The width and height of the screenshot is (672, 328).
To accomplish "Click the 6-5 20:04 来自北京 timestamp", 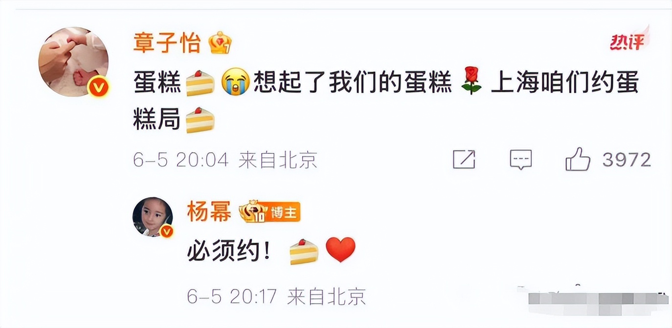I will (x=225, y=160).
